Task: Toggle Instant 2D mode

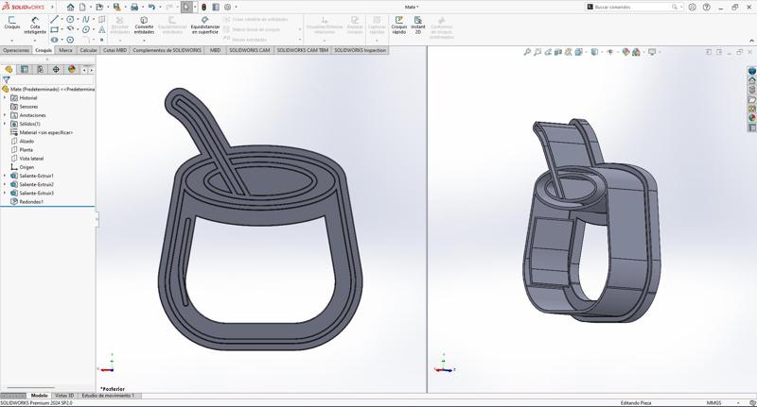Action: pos(418,24)
